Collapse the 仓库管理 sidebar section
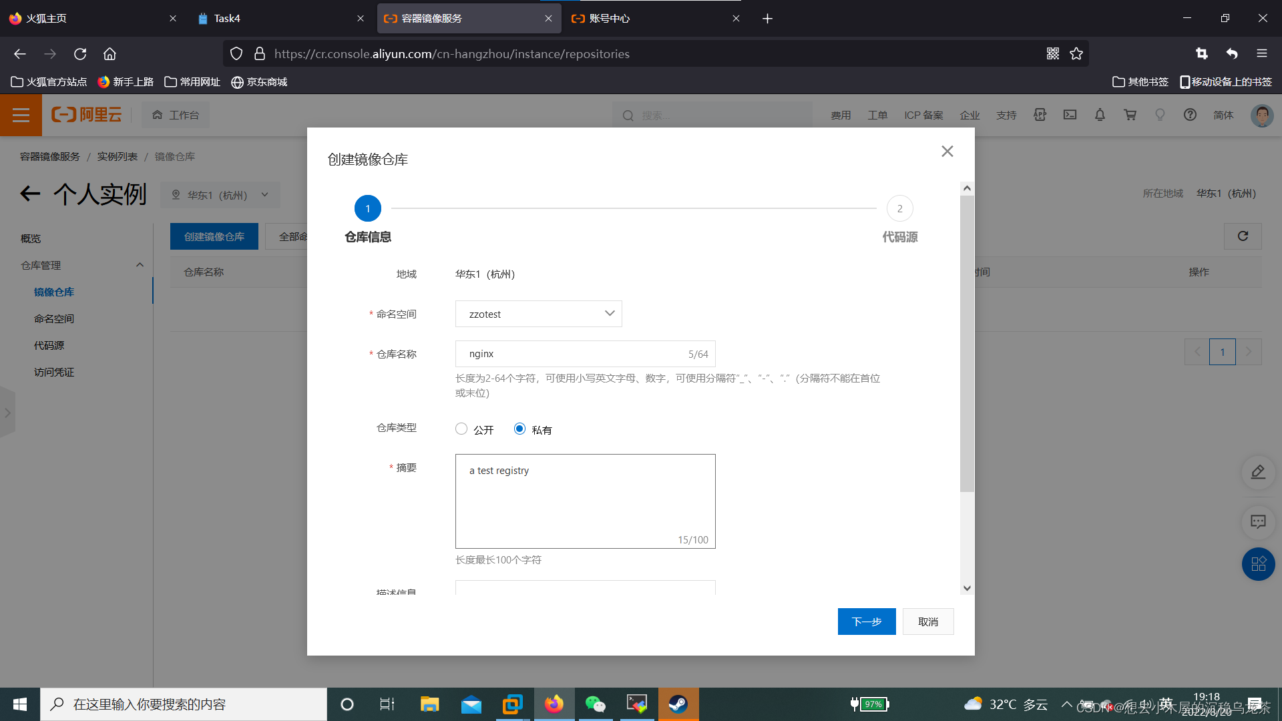The image size is (1282, 721). [x=140, y=265]
